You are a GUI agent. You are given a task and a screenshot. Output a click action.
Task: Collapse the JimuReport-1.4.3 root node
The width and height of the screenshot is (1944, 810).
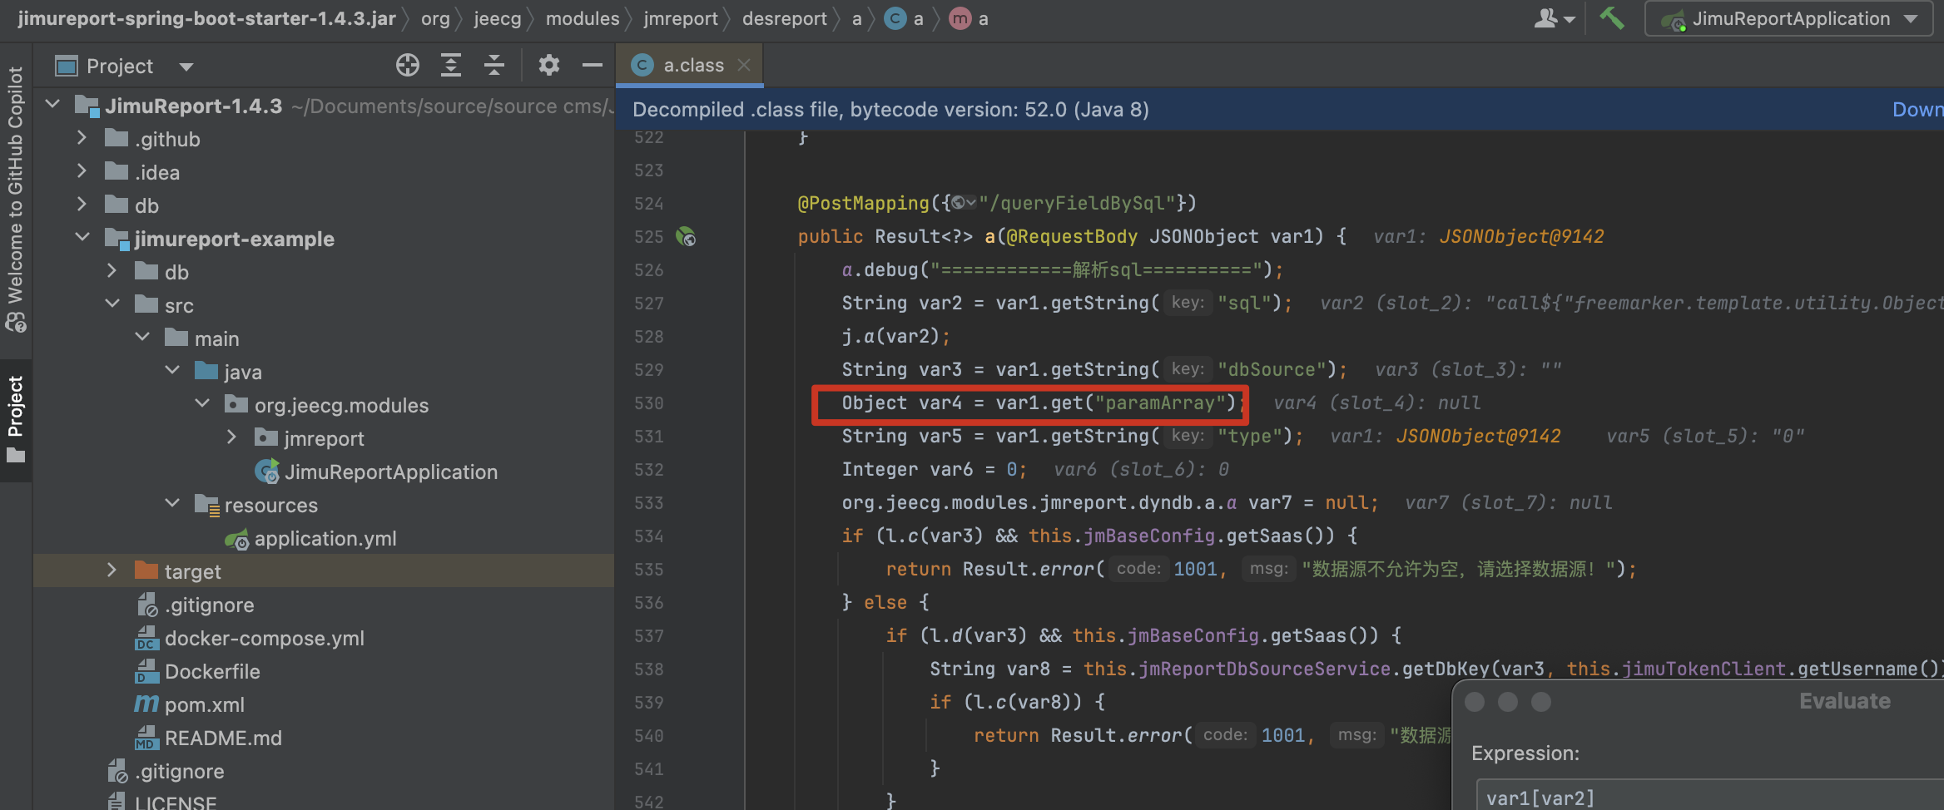53,105
